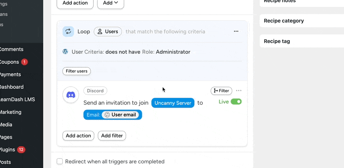Open LearnDash LMS in sidebar
The width and height of the screenshot is (344, 168).
coord(17,100)
